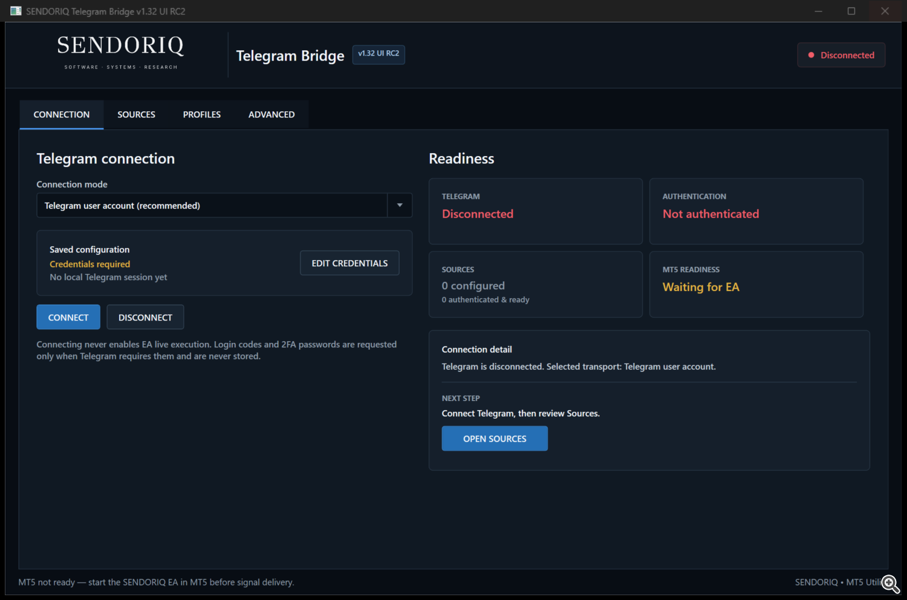Click the Readiness heading

pyautogui.click(x=461, y=158)
